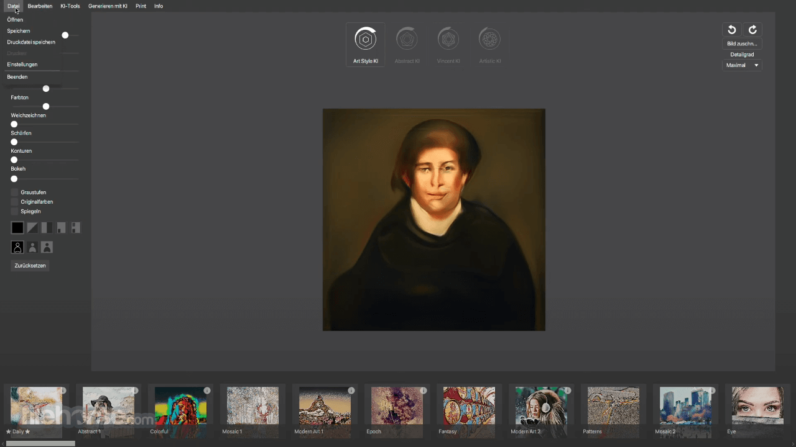Open the KI-Tools menu
This screenshot has height=447, width=796.
70,6
